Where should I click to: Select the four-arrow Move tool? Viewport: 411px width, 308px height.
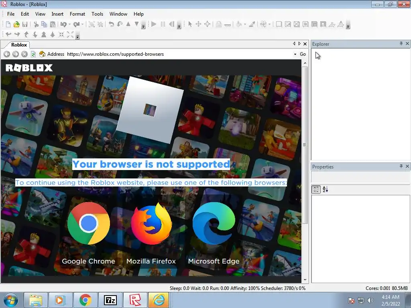(x=198, y=24)
